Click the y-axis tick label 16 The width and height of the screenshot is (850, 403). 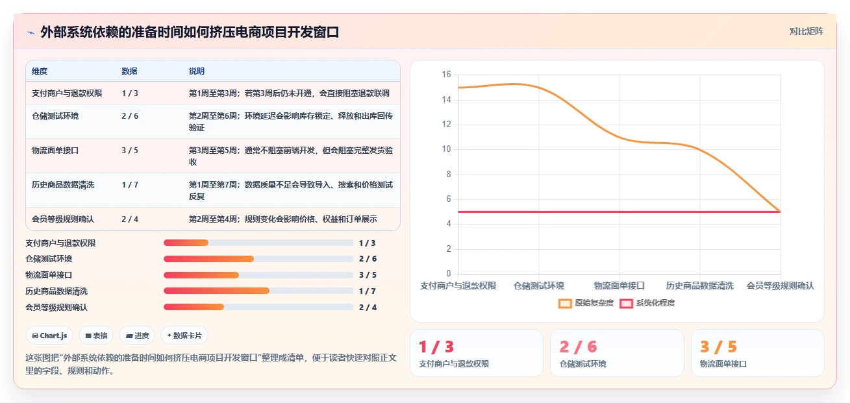[446, 75]
